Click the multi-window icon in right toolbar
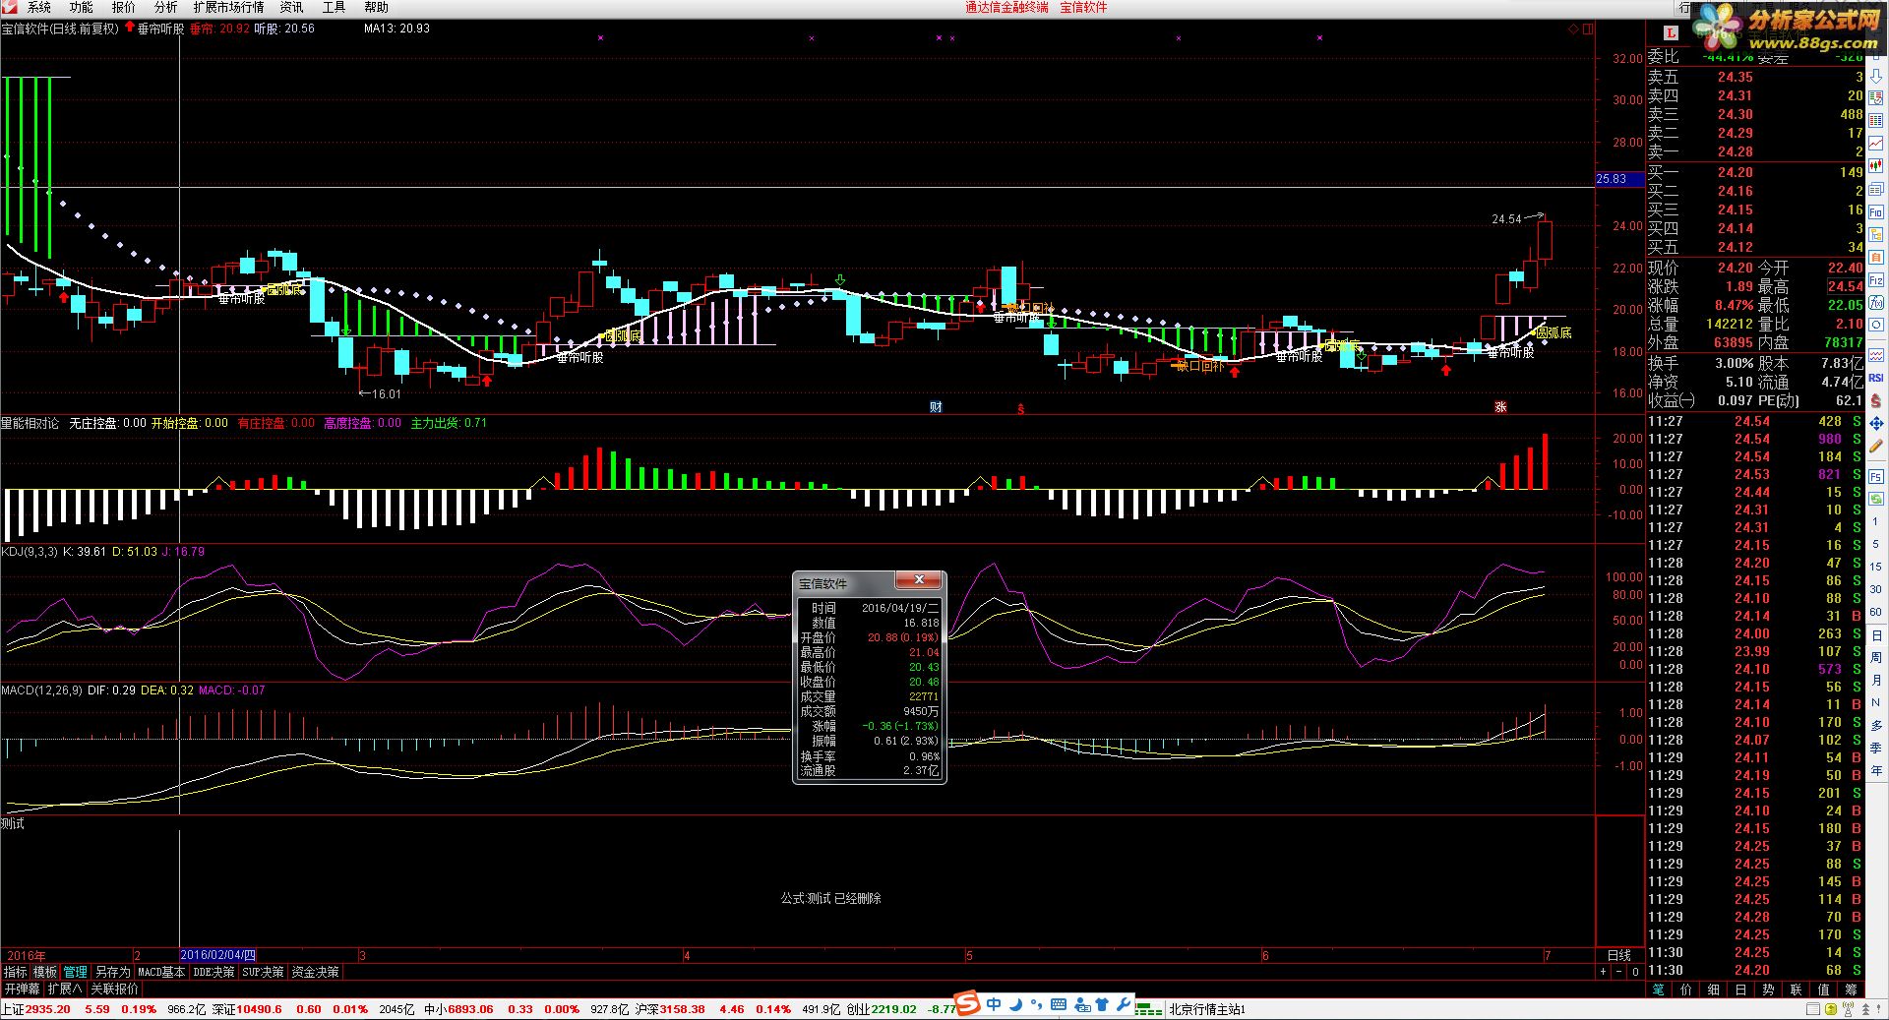 pyautogui.click(x=1876, y=189)
